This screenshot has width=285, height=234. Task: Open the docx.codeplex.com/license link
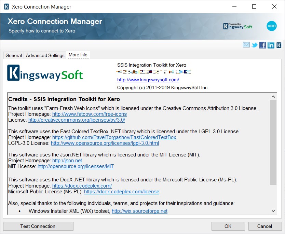pyautogui.click(x=122, y=192)
